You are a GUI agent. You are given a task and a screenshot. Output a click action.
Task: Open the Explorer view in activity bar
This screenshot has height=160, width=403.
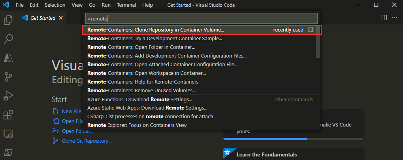tap(8, 20)
